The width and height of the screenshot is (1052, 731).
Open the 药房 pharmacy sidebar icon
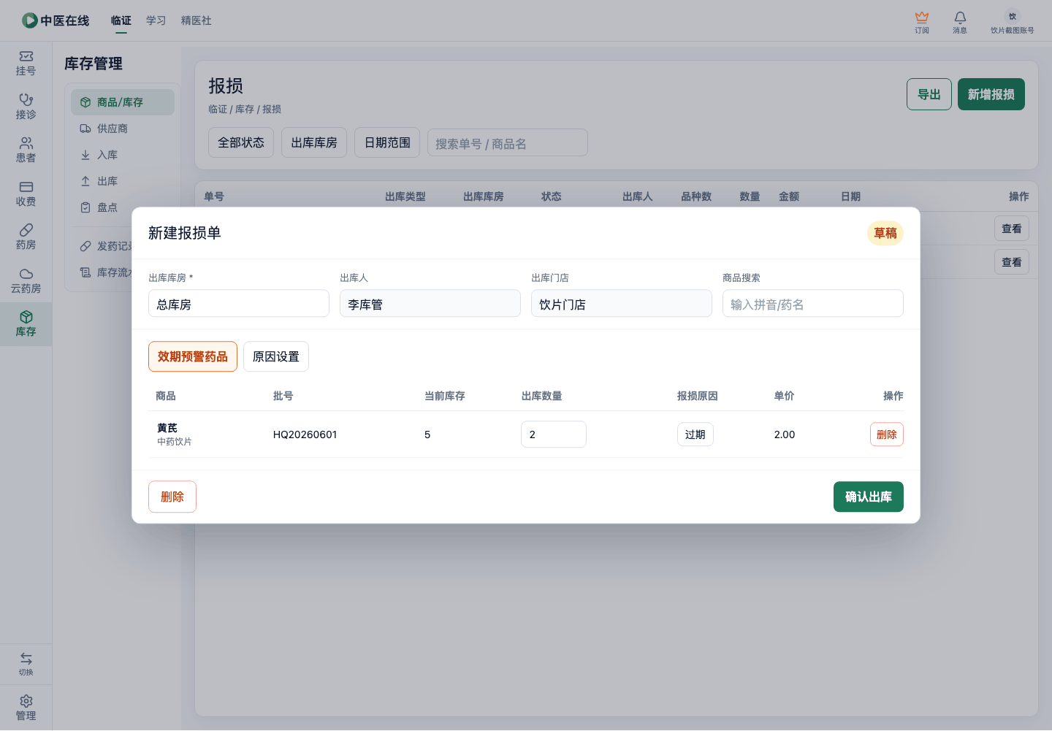26,237
